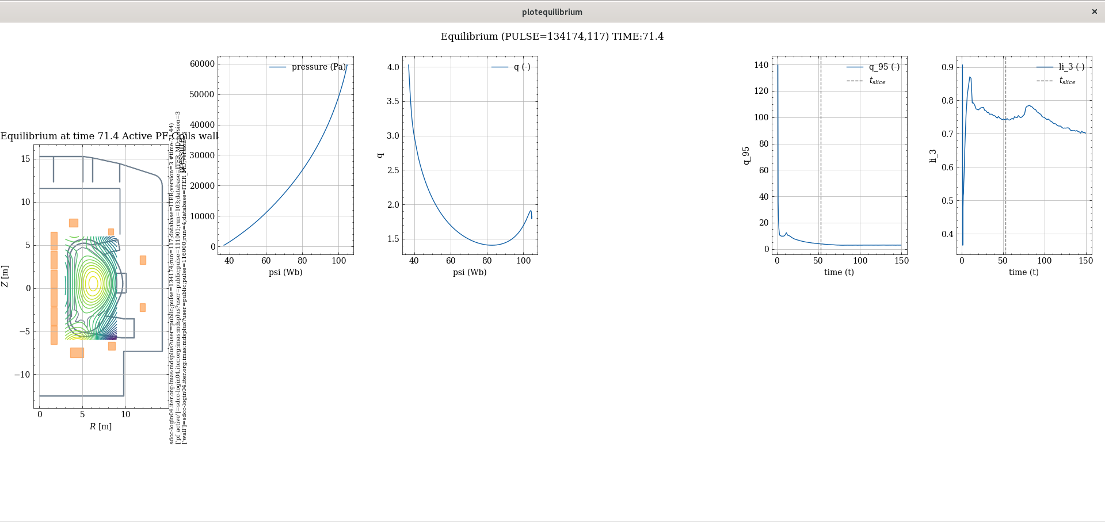
Task: Click the 'Z [m]' axis label
Action: click(5, 276)
